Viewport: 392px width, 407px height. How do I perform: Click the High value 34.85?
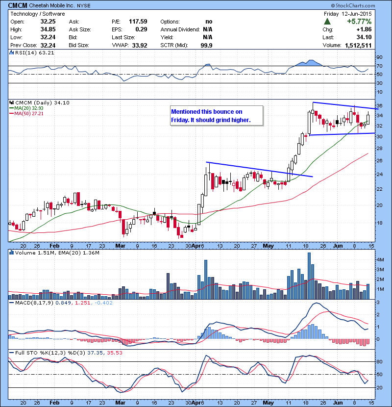point(48,29)
